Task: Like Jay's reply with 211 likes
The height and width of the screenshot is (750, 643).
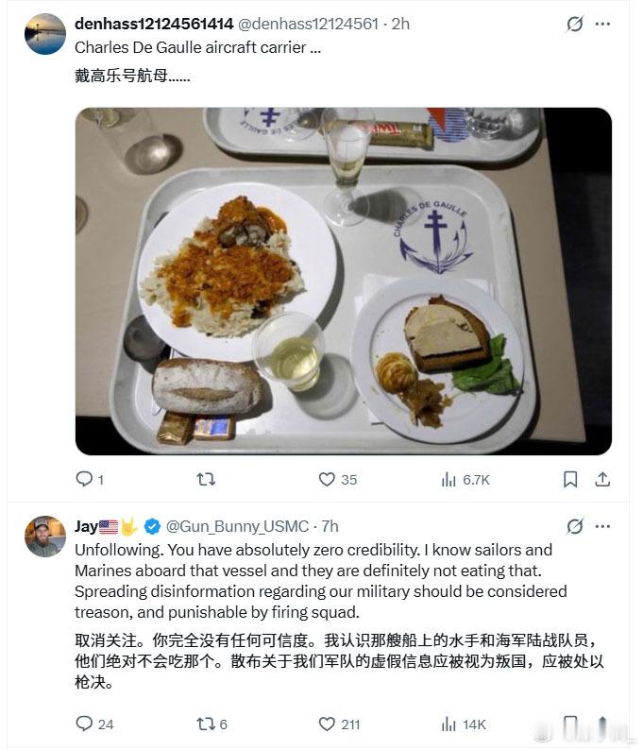Action: tap(339, 724)
